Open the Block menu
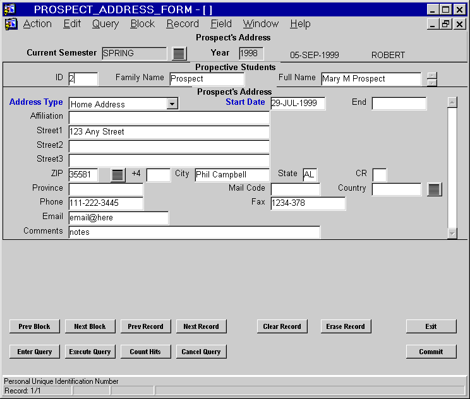The image size is (470, 399). pos(143,23)
